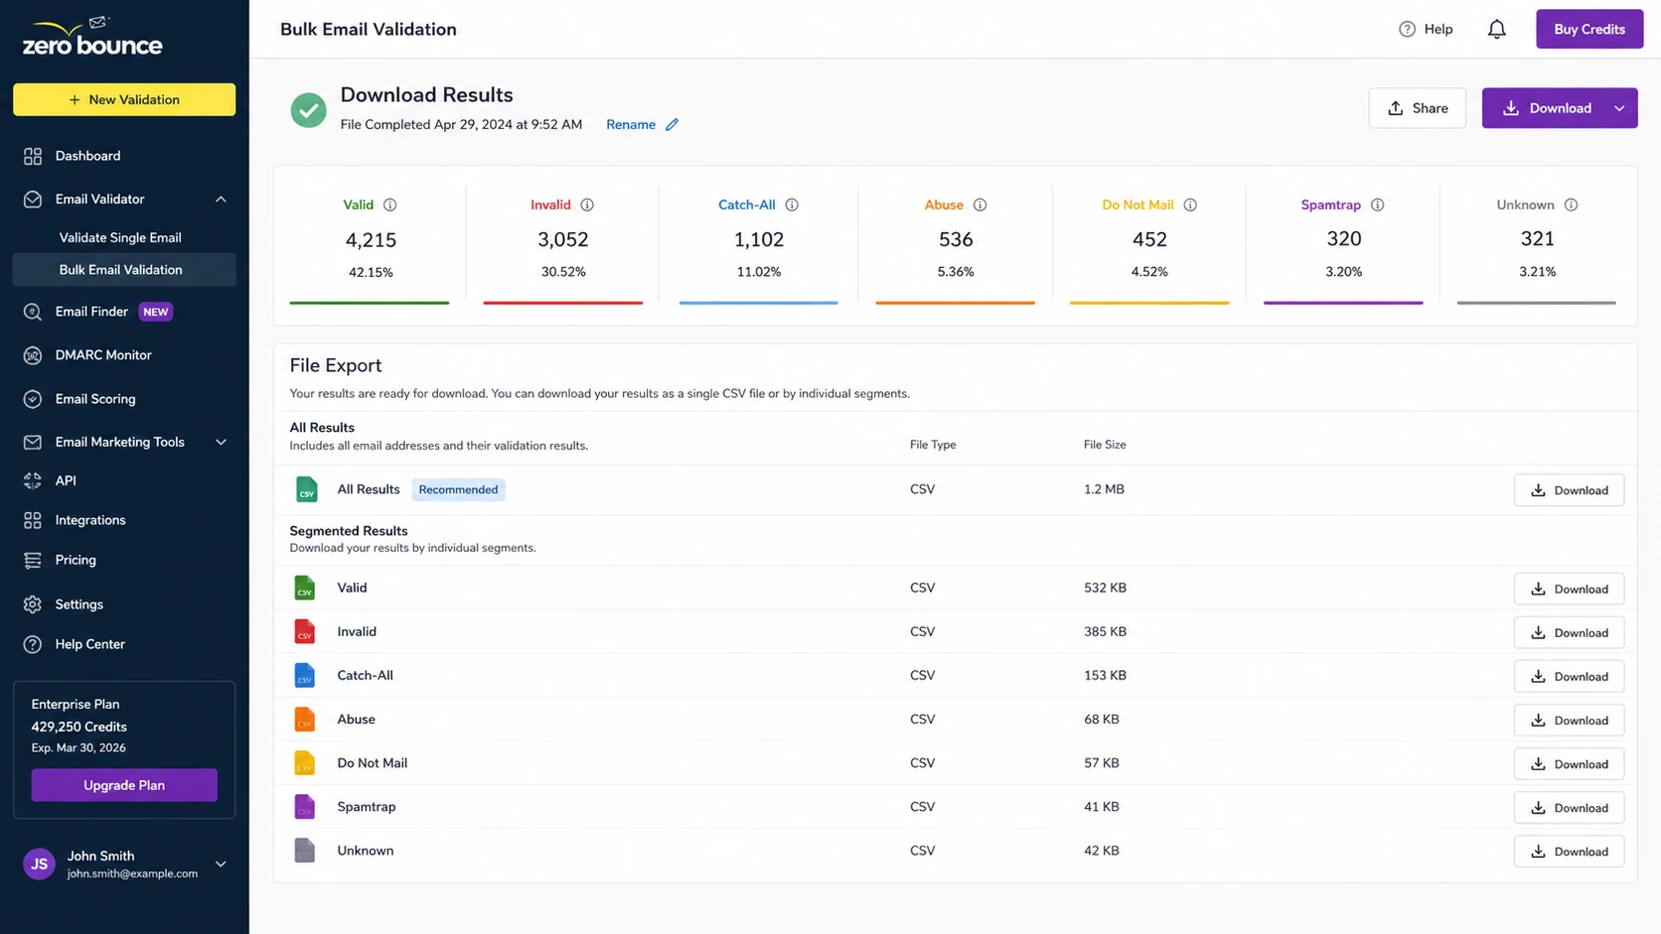
Task: Click the info icon next to Catch-All
Action: click(792, 205)
